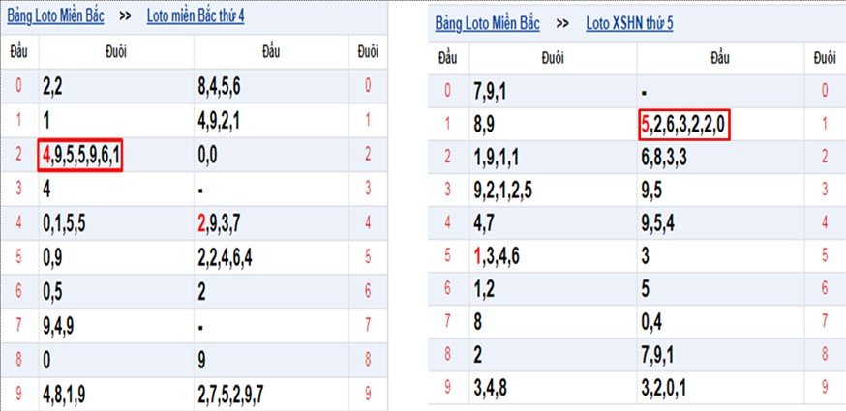Open the left Bảng Loto Miền Bắc link
Screen dimensions: 846x411
[55, 16]
